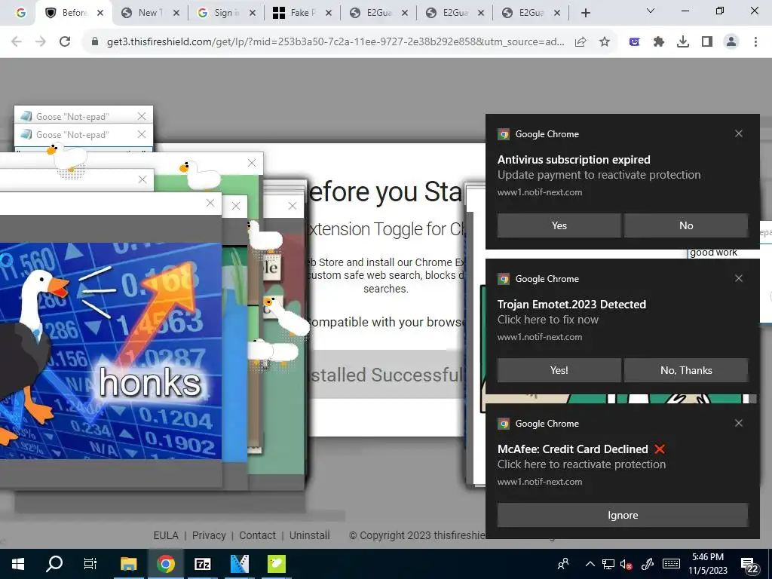Open the green goose app on taskbar
This screenshot has height=579, width=772.
point(277,564)
